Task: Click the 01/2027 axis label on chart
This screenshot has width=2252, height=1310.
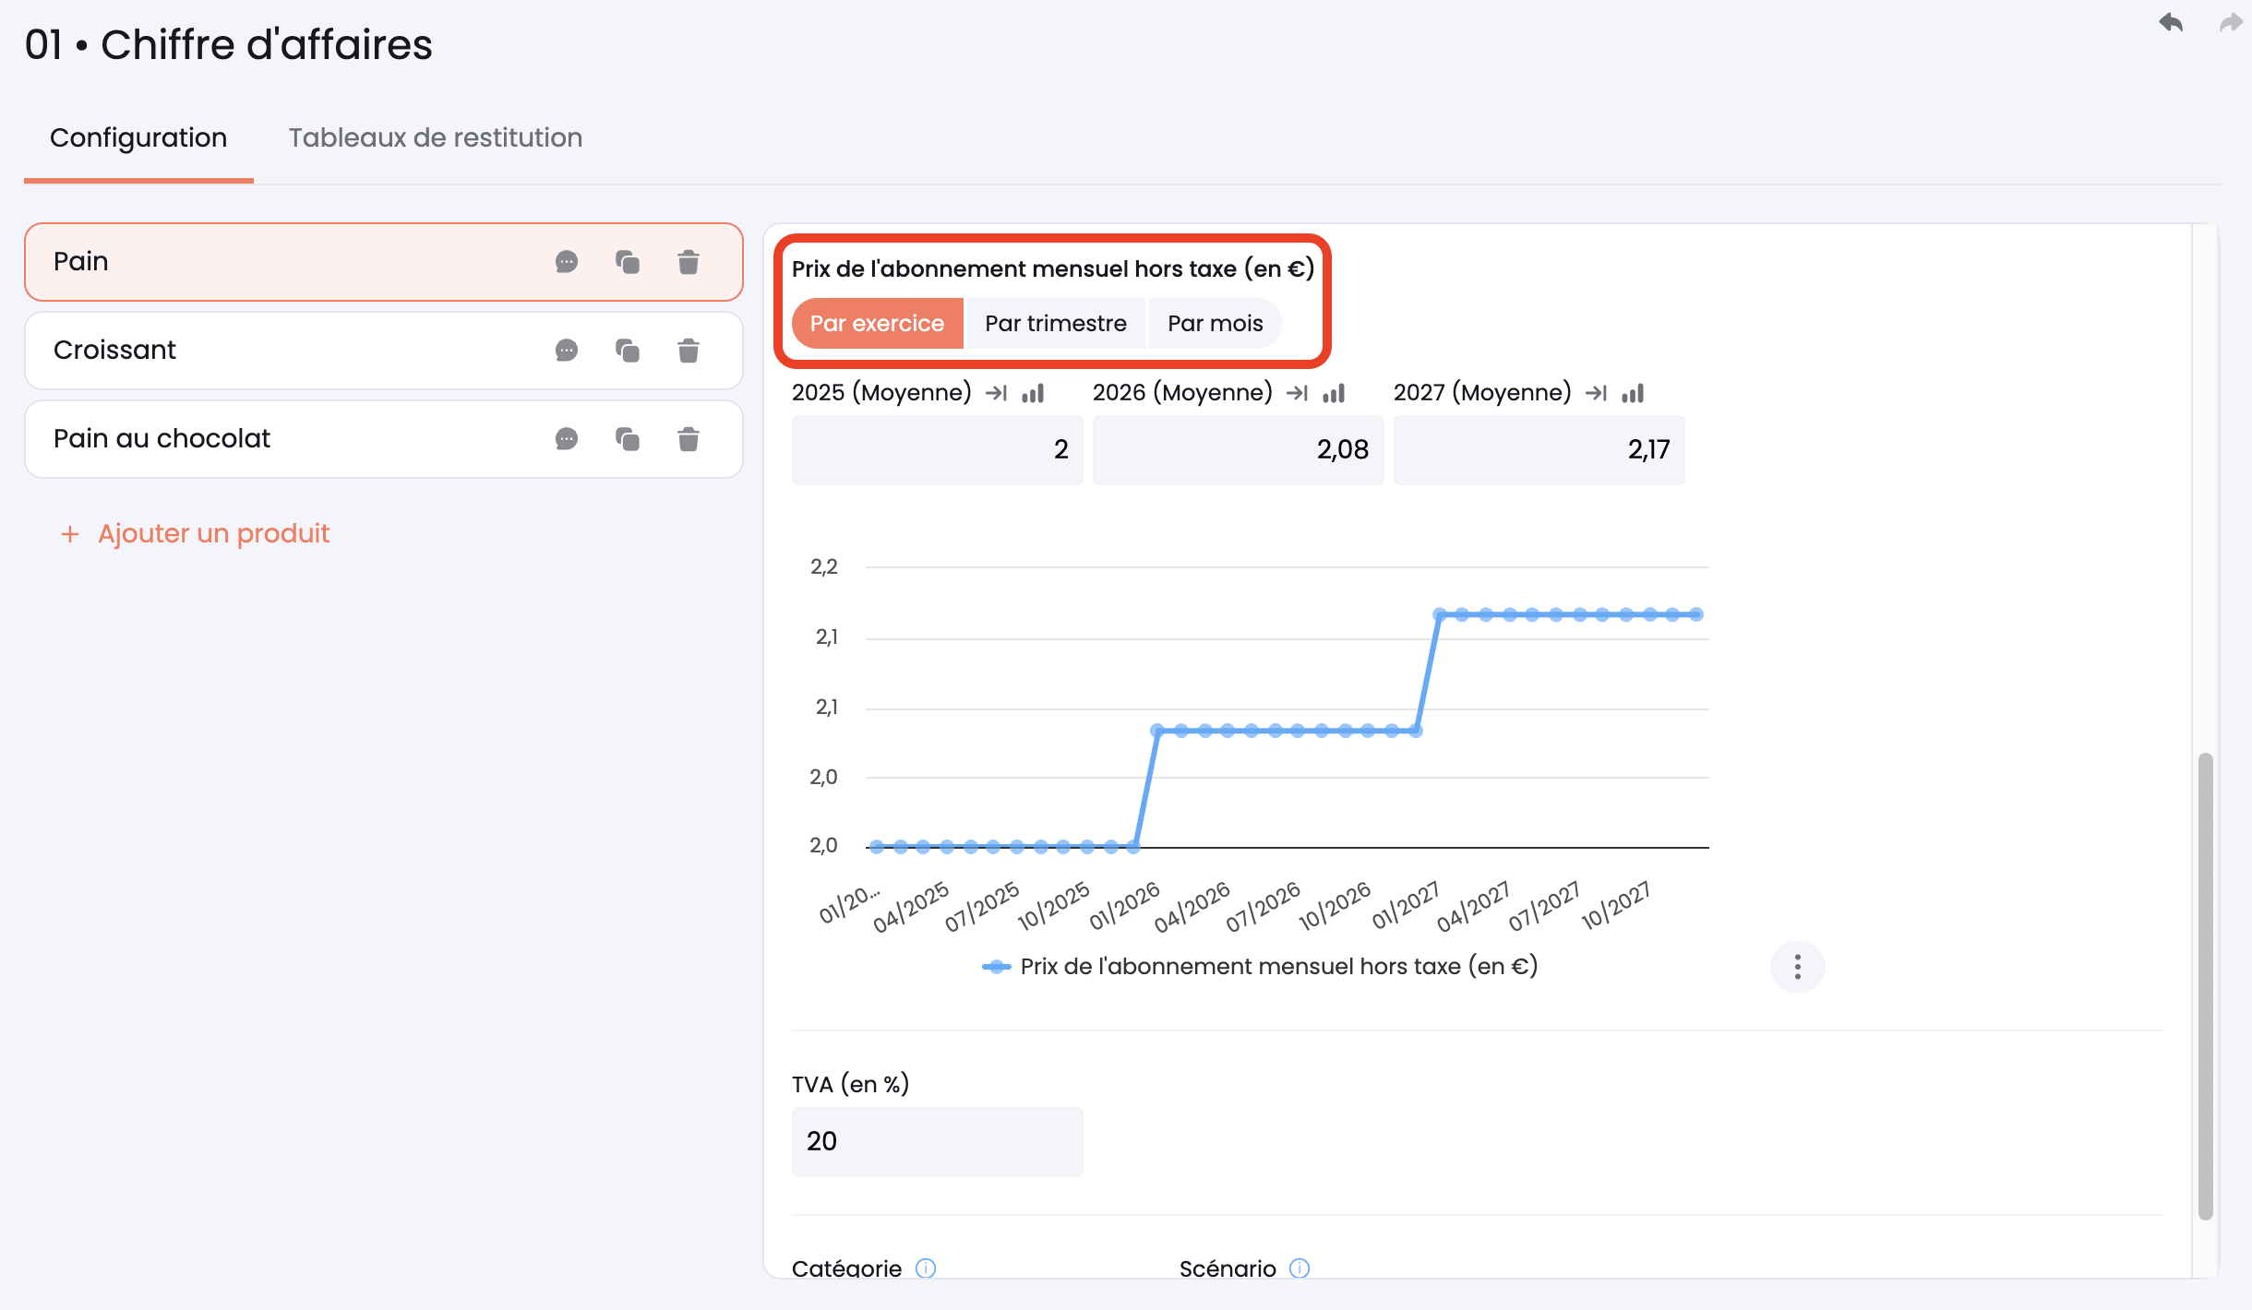Action: click(1405, 905)
